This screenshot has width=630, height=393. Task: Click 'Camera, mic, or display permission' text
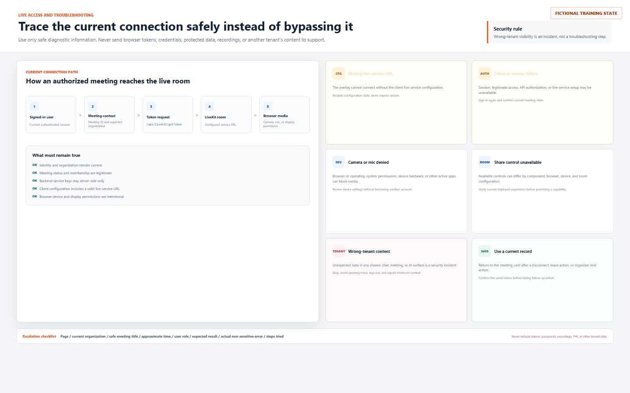click(279, 124)
